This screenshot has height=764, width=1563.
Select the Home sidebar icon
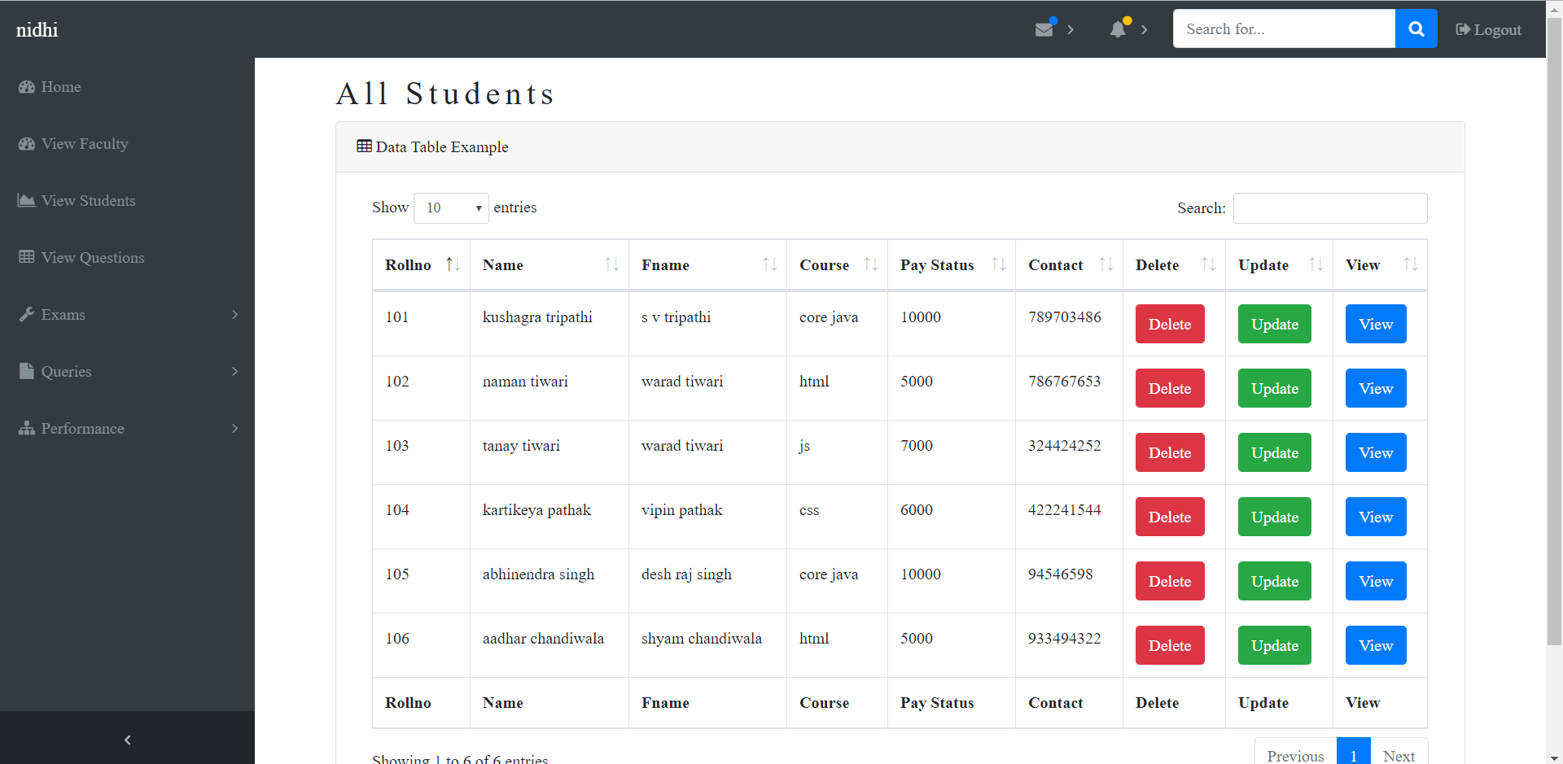[x=27, y=87]
